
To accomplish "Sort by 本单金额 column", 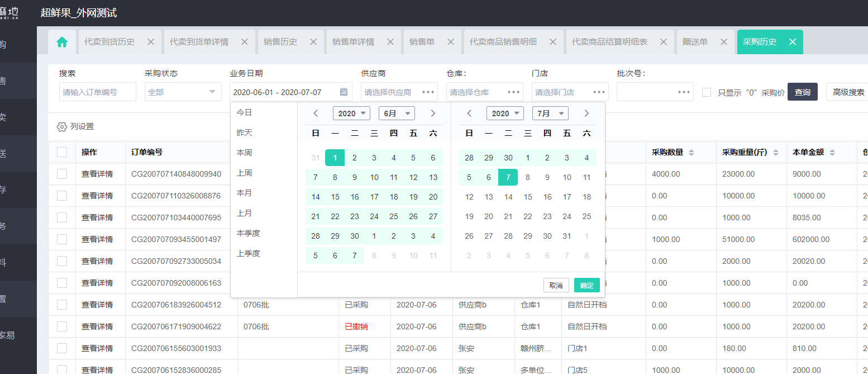I will point(832,152).
